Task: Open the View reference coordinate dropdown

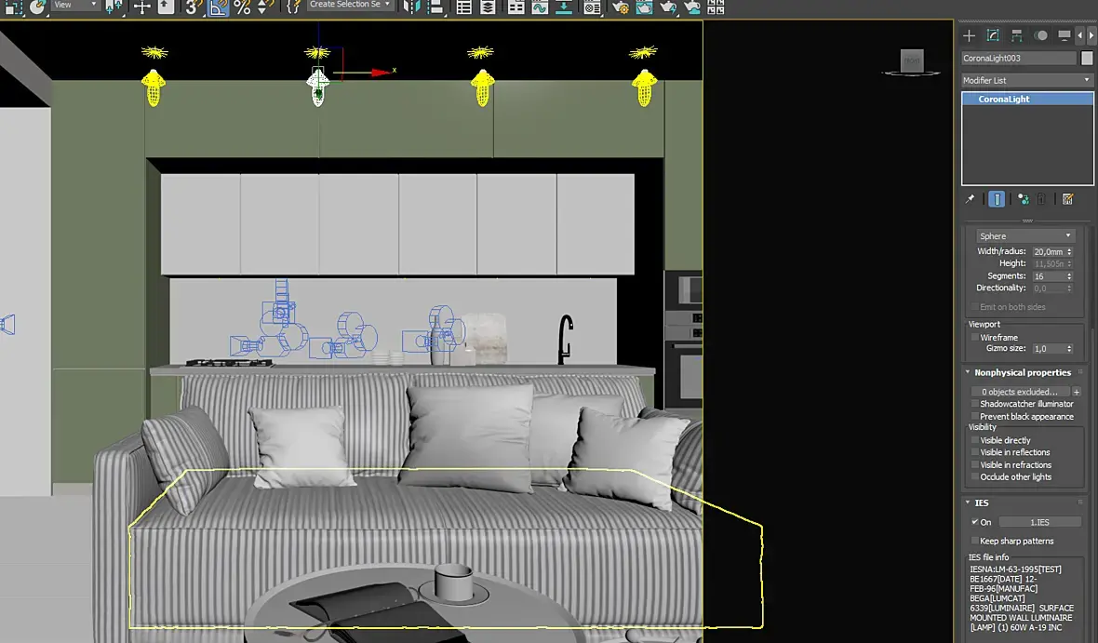Action: 74,5
